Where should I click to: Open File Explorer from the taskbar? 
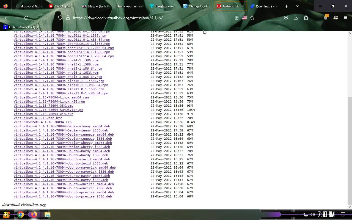tap(47, 215)
